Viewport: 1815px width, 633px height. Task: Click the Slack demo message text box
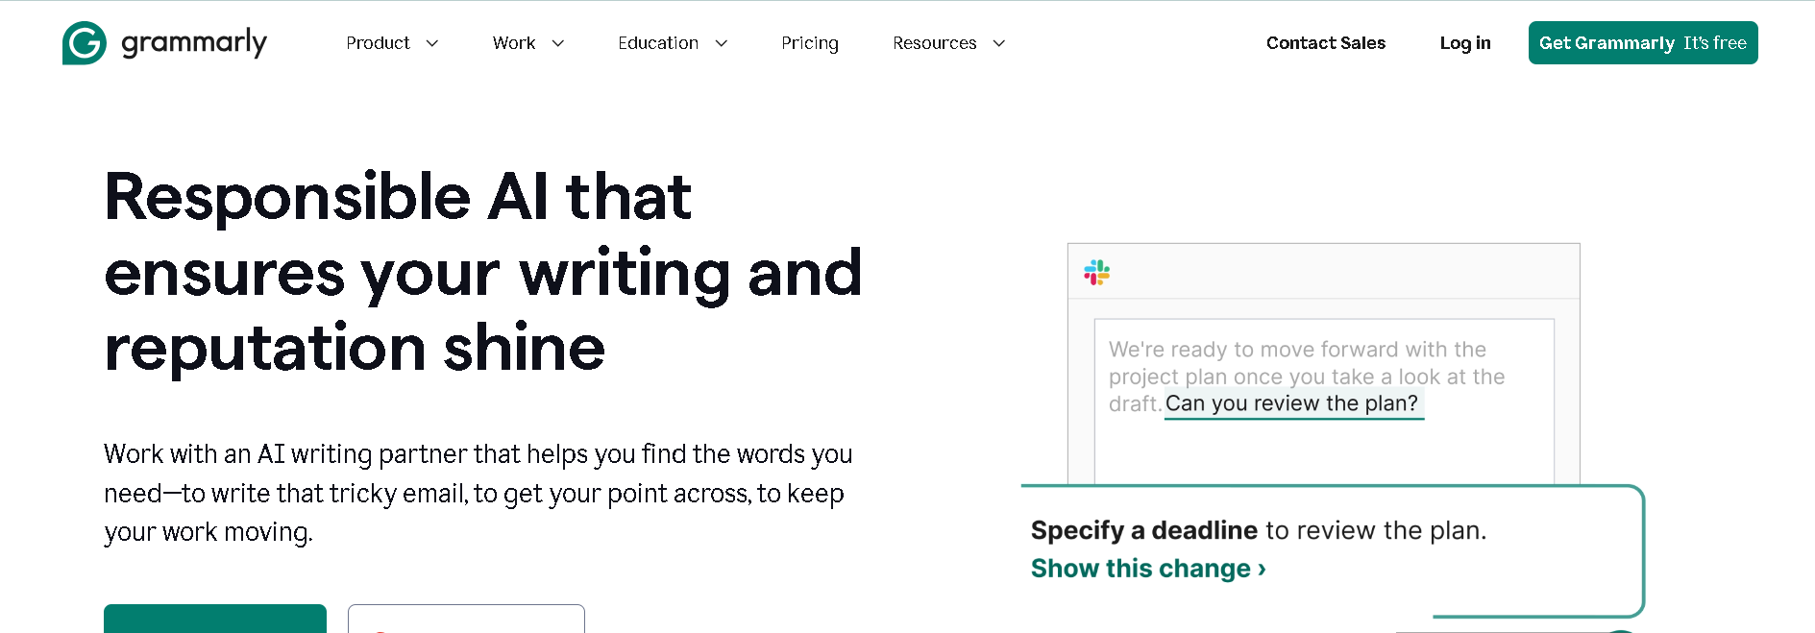click(1324, 402)
